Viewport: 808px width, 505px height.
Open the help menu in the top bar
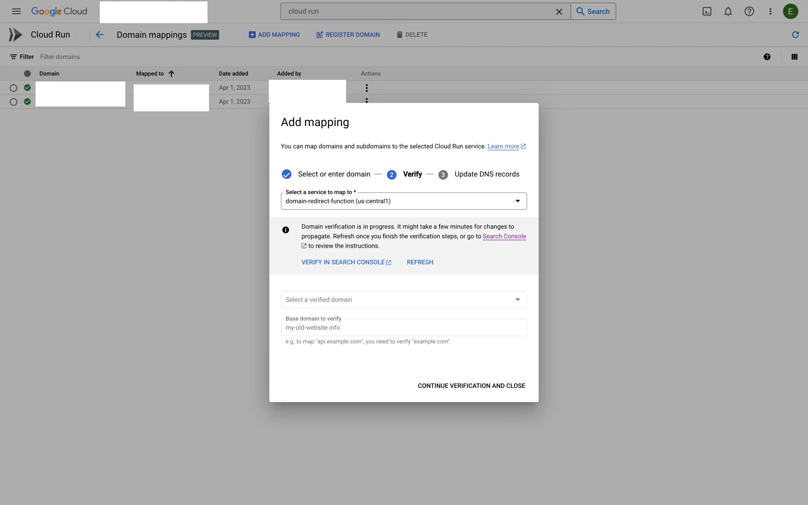click(749, 11)
